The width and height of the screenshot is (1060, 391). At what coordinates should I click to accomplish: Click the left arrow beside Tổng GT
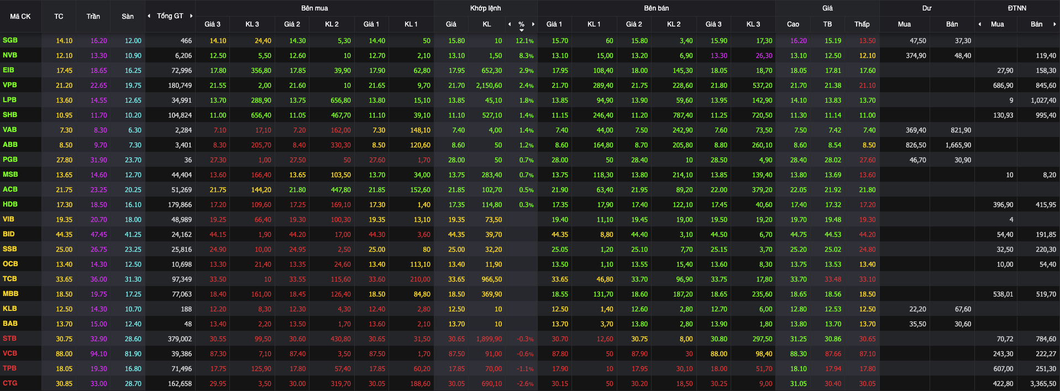coord(149,16)
